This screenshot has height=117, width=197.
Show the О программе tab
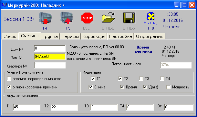[x=150, y=37]
